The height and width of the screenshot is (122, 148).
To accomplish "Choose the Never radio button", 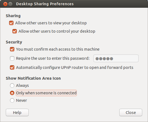I will [x=12, y=100].
